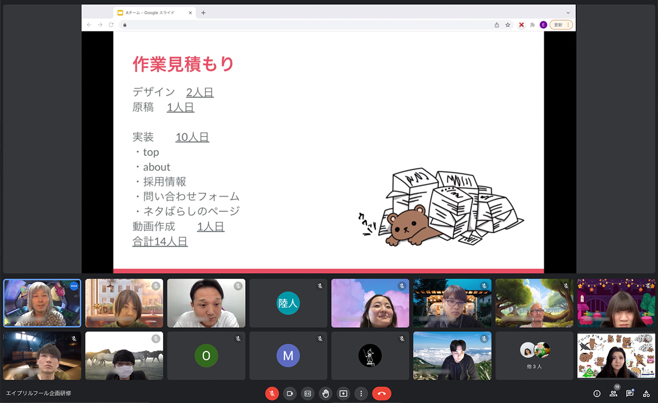The height and width of the screenshot is (403, 658).
Task: Click the mute indicator on the O avatar tile
Action: [x=238, y=338]
